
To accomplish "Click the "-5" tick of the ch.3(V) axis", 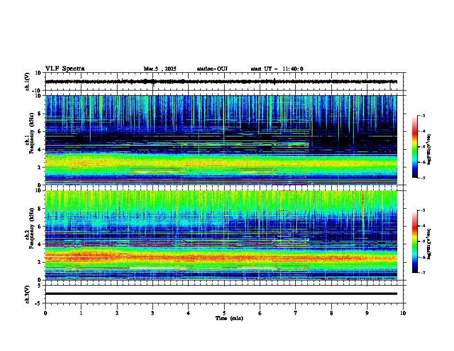I will (38, 303).
